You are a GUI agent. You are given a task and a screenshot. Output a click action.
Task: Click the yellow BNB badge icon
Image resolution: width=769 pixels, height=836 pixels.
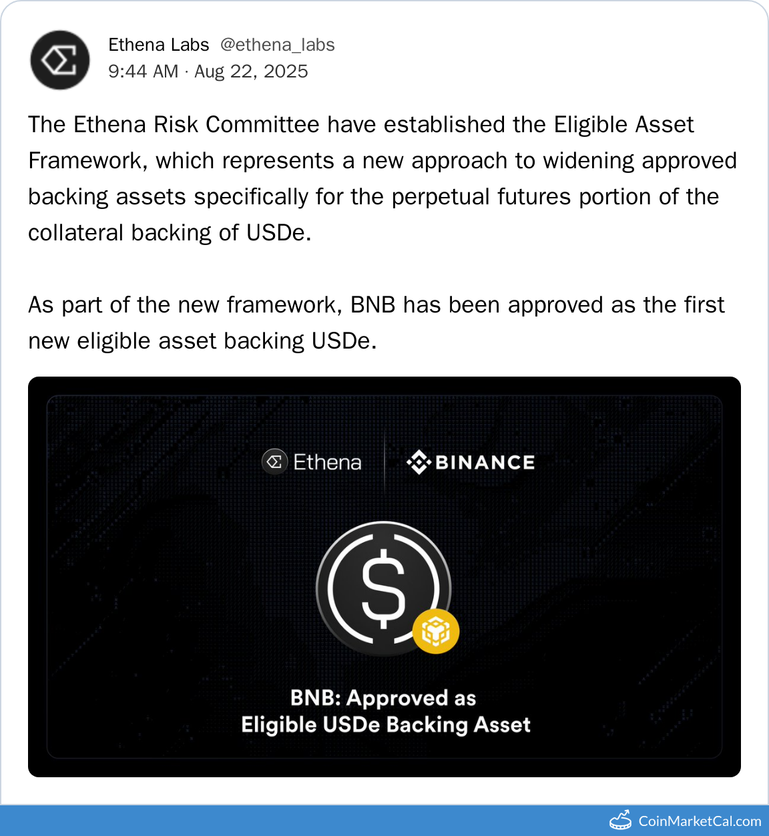click(435, 631)
